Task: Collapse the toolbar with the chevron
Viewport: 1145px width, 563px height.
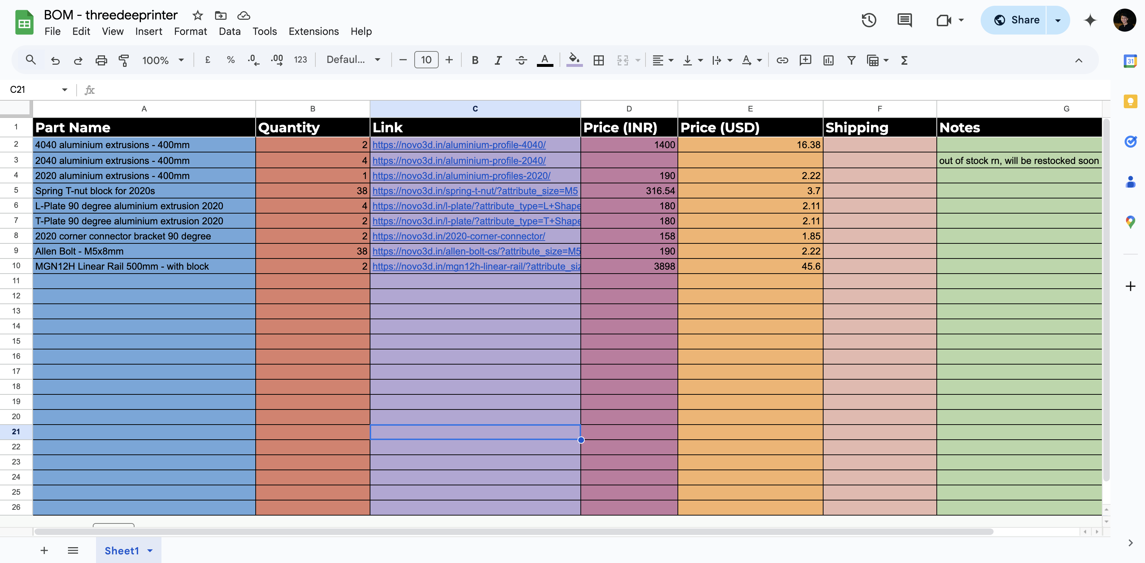Action: (1079, 61)
